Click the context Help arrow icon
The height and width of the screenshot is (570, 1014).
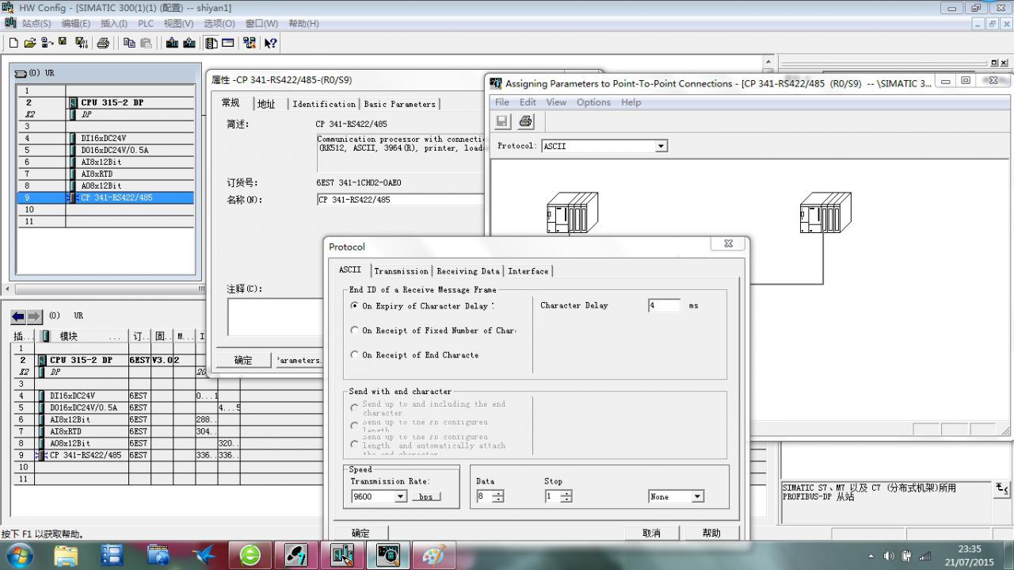pos(270,43)
